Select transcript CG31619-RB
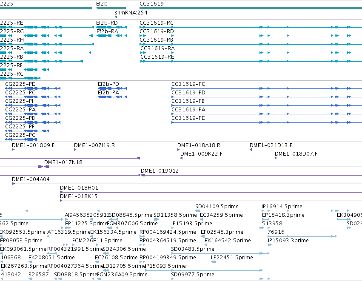Screen dimensions: 362x281 tap(156, 40)
